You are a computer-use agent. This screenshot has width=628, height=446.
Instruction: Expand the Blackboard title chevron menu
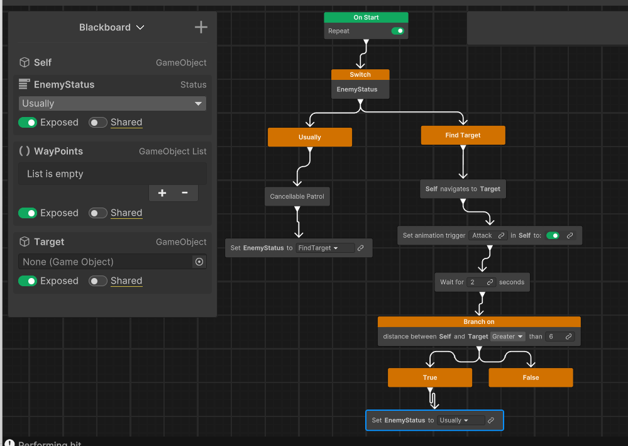point(140,28)
